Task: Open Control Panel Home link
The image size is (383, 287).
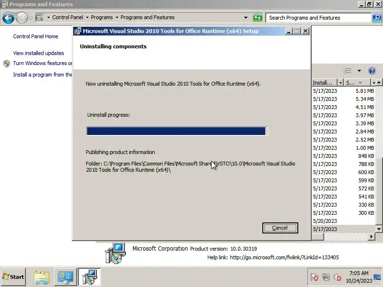Action: pyautogui.click(x=35, y=36)
